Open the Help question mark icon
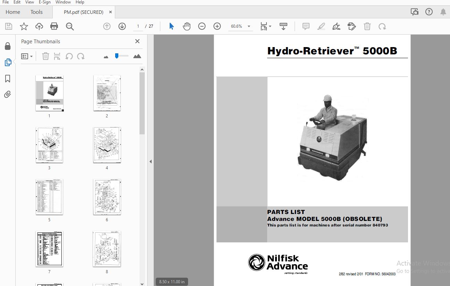 coord(429,12)
